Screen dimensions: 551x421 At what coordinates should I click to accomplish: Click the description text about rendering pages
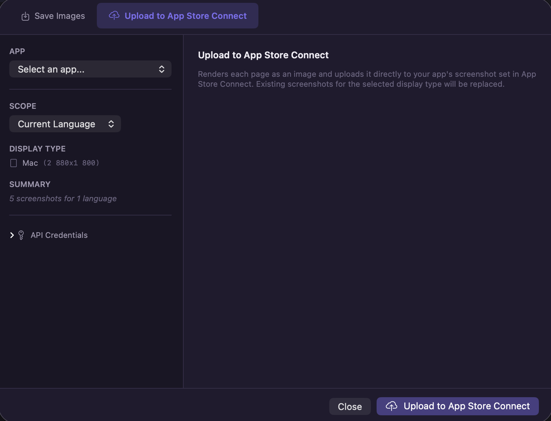(367, 79)
